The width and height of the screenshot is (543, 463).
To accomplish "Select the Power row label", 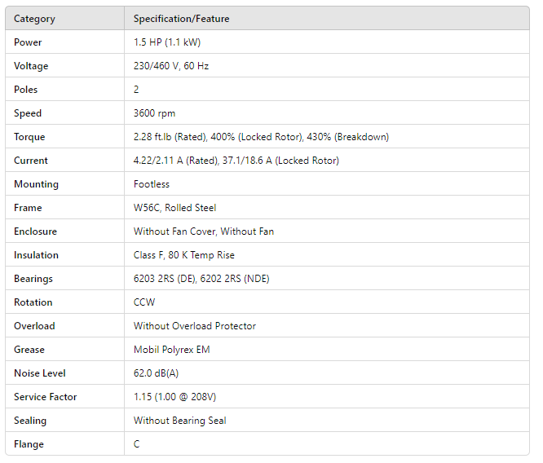I will (x=28, y=42).
